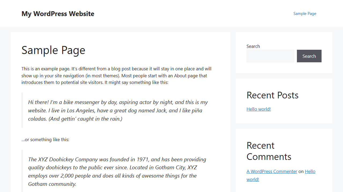Open the Hello world! post under Recent Posts

coord(258,109)
